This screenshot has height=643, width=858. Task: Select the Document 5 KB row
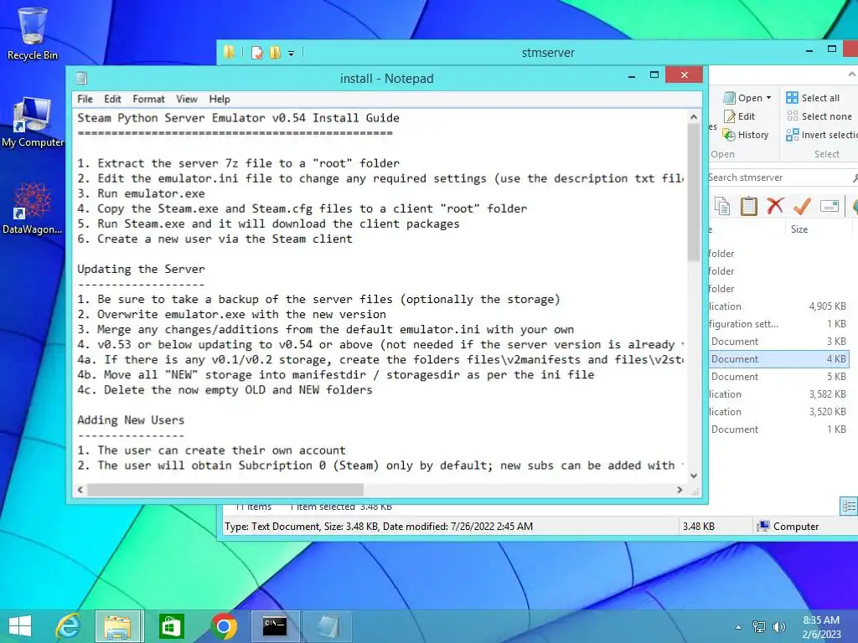point(779,377)
